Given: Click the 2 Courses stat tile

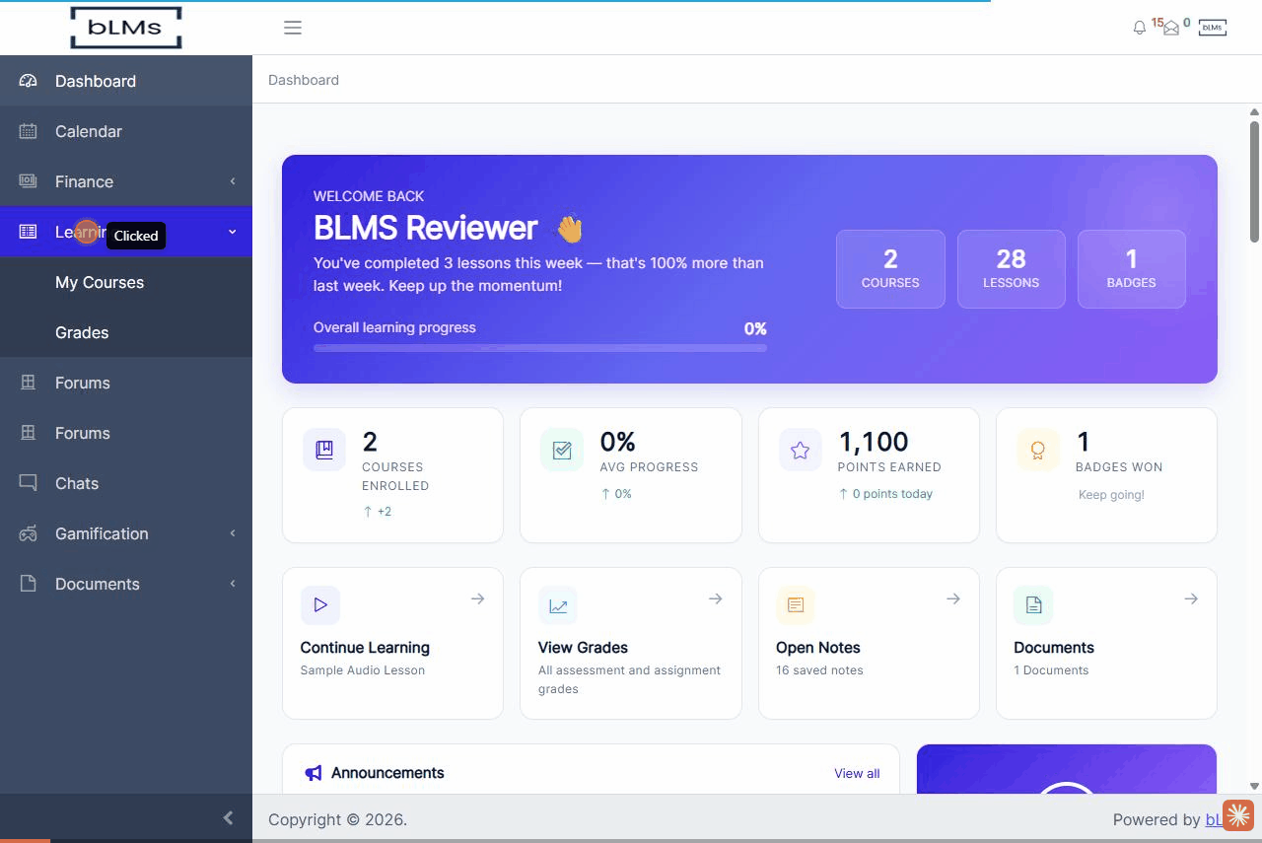Looking at the screenshot, I should click(x=890, y=269).
